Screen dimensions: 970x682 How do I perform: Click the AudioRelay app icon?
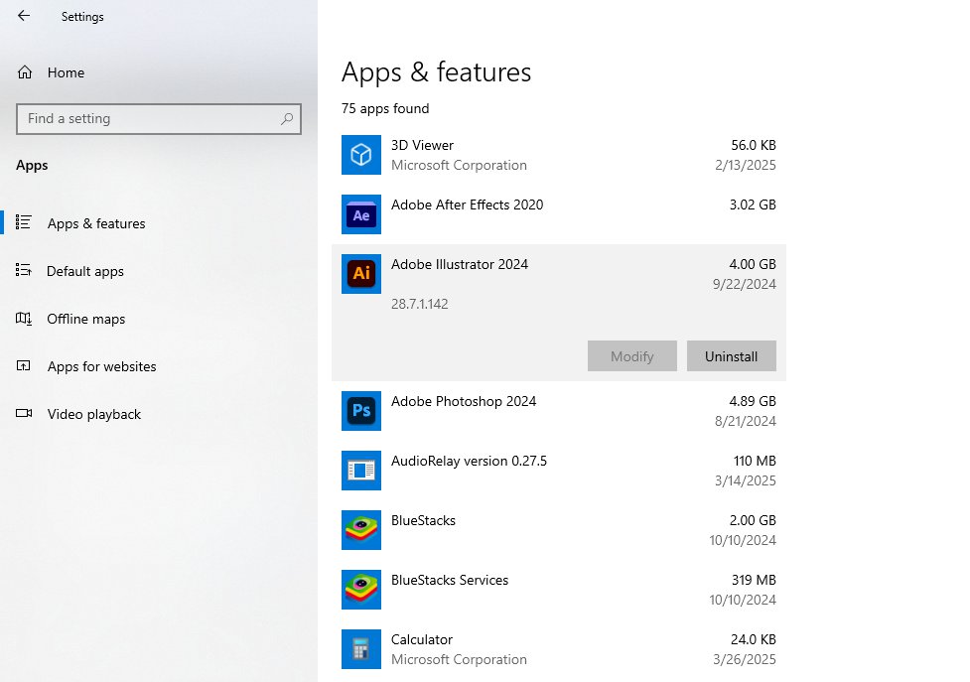(x=361, y=471)
